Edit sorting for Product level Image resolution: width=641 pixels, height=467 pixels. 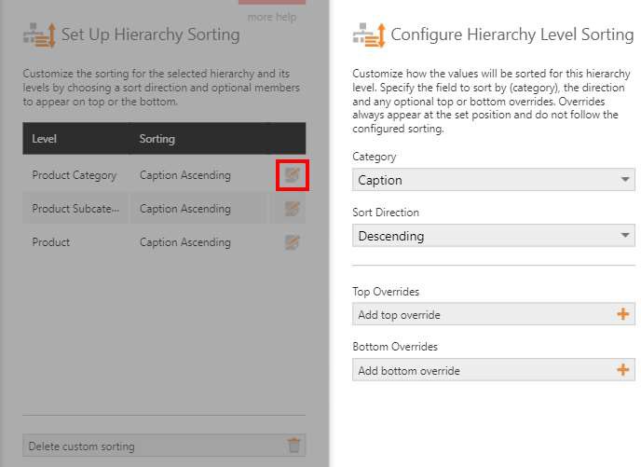click(x=293, y=242)
